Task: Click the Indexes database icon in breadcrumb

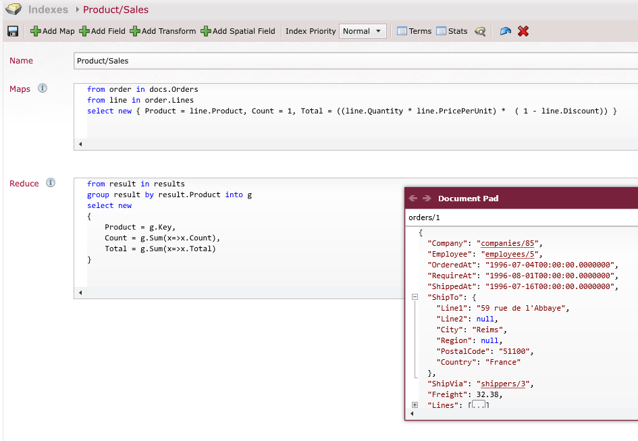Action: click(14, 9)
